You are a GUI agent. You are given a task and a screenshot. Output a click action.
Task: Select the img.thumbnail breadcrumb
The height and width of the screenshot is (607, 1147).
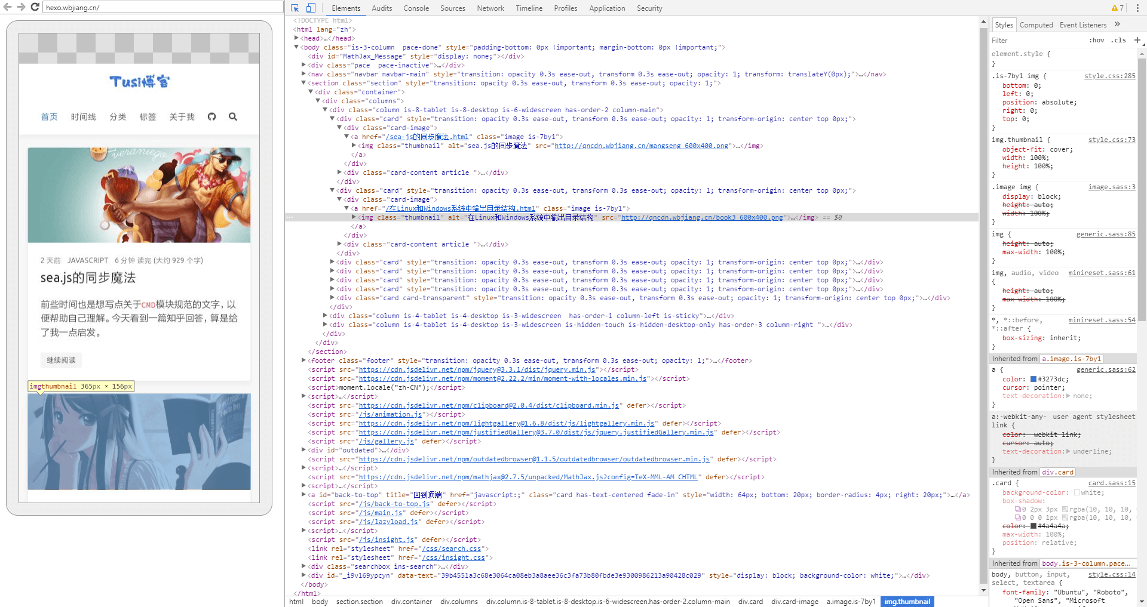pos(907,602)
